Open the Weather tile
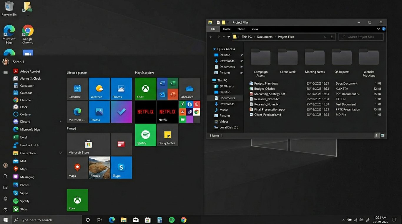Screen dimensions: 402x224 click(99, 88)
